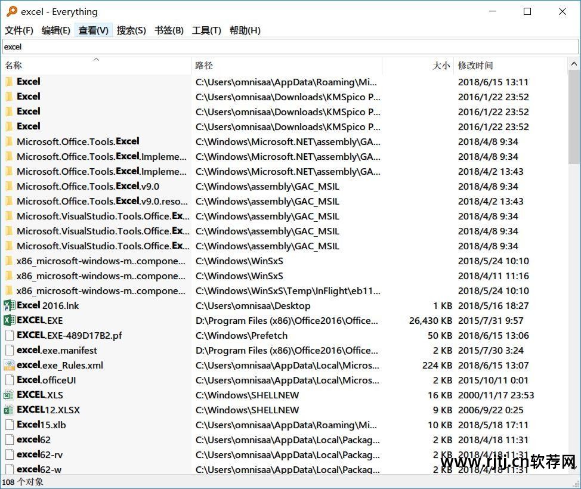Select the Excel 2016.lnk file name
The width and height of the screenshot is (581, 489).
coord(48,305)
